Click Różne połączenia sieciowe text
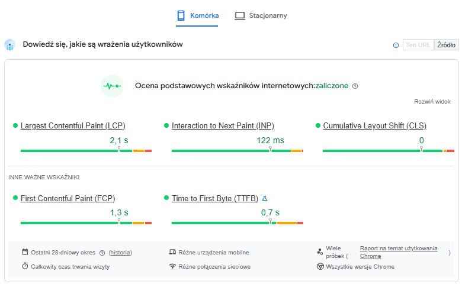 (x=214, y=267)
